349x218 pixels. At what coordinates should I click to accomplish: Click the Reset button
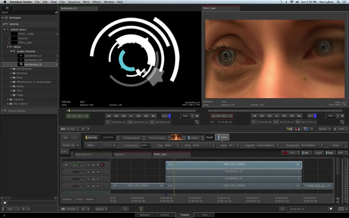(x=336, y=145)
